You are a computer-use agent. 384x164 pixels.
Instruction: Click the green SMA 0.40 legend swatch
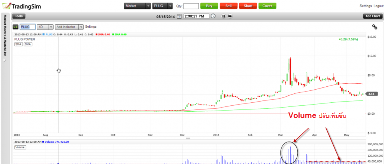(x=114, y=34)
